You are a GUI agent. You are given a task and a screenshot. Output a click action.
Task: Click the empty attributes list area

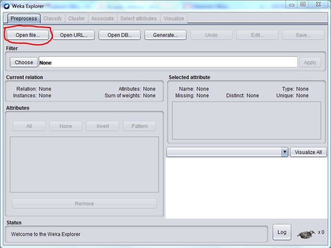pyautogui.click(x=84, y=164)
